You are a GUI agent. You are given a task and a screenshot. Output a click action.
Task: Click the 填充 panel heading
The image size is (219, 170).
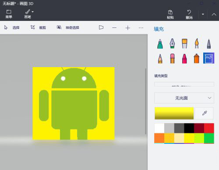point(159,29)
